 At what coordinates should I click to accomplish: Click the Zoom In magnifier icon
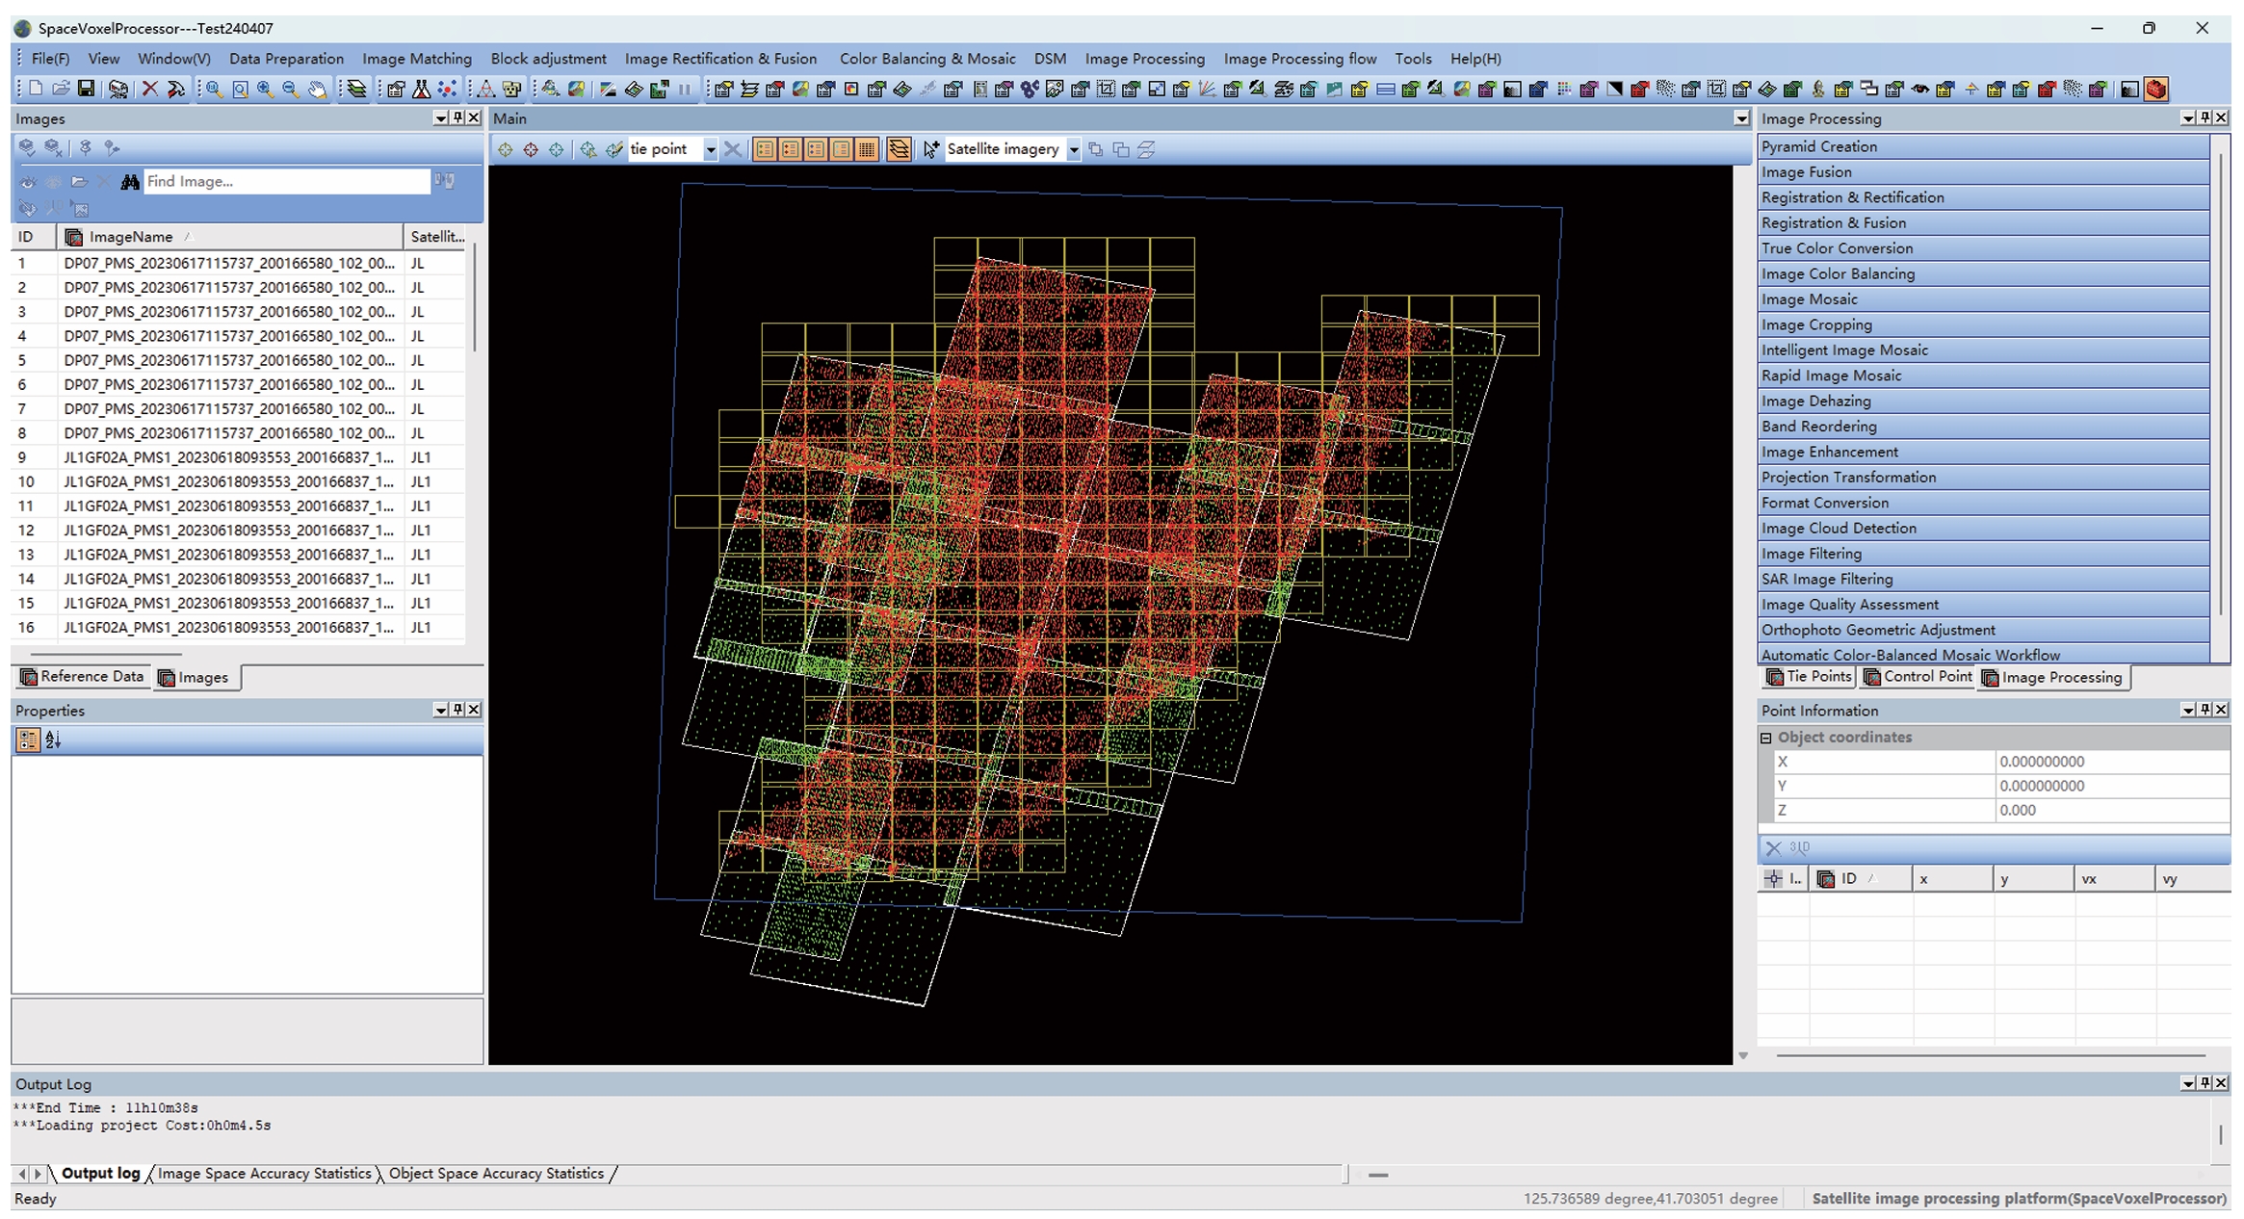(x=265, y=90)
